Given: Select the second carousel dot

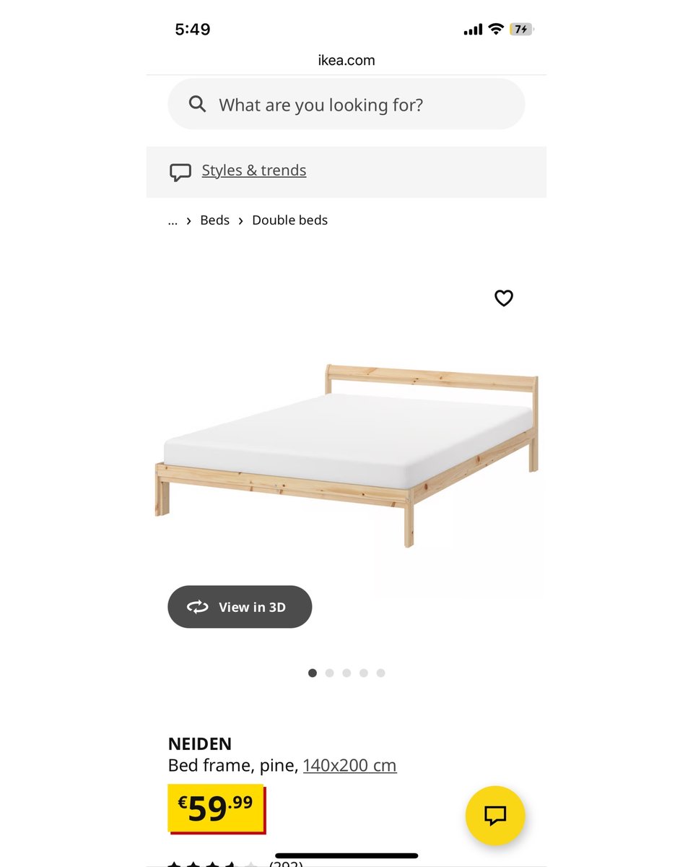Looking at the screenshot, I should [x=329, y=673].
